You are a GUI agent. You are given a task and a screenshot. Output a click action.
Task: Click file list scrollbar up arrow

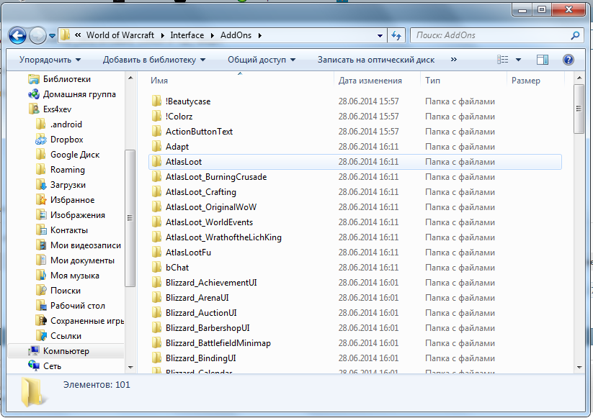[x=579, y=78]
